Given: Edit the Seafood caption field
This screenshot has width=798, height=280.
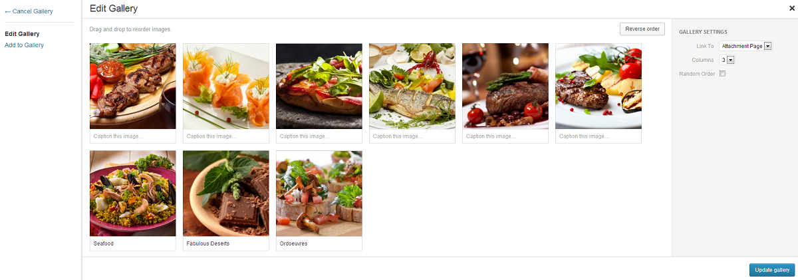Looking at the screenshot, I should coord(133,243).
